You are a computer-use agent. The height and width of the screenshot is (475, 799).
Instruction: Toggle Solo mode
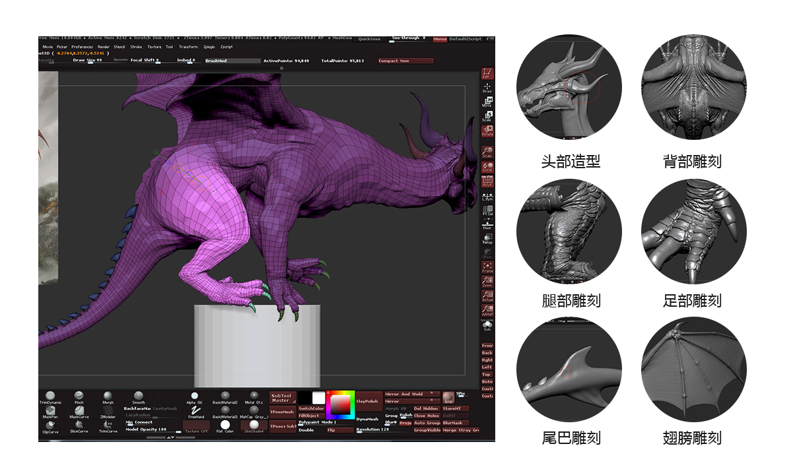487,325
